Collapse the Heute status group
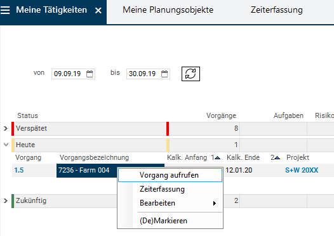334x236 pixels. (6, 145)
